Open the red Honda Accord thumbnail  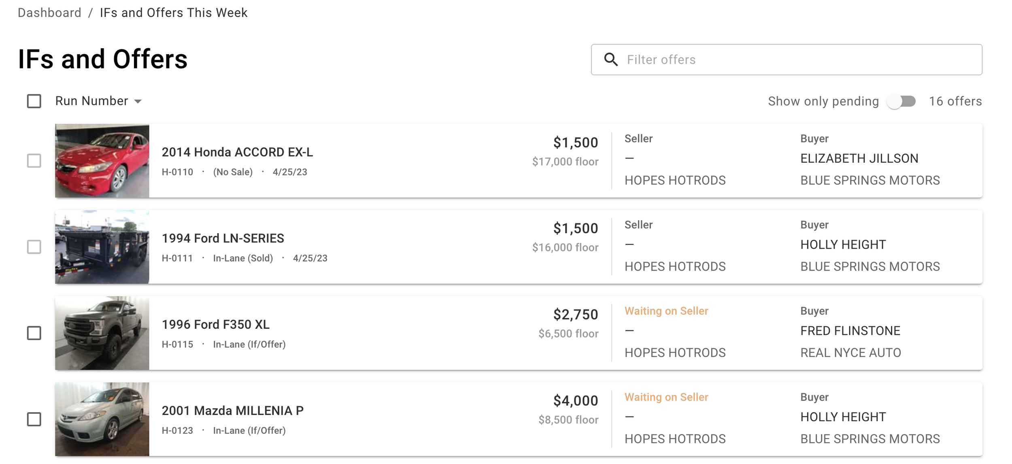(102, 161)
